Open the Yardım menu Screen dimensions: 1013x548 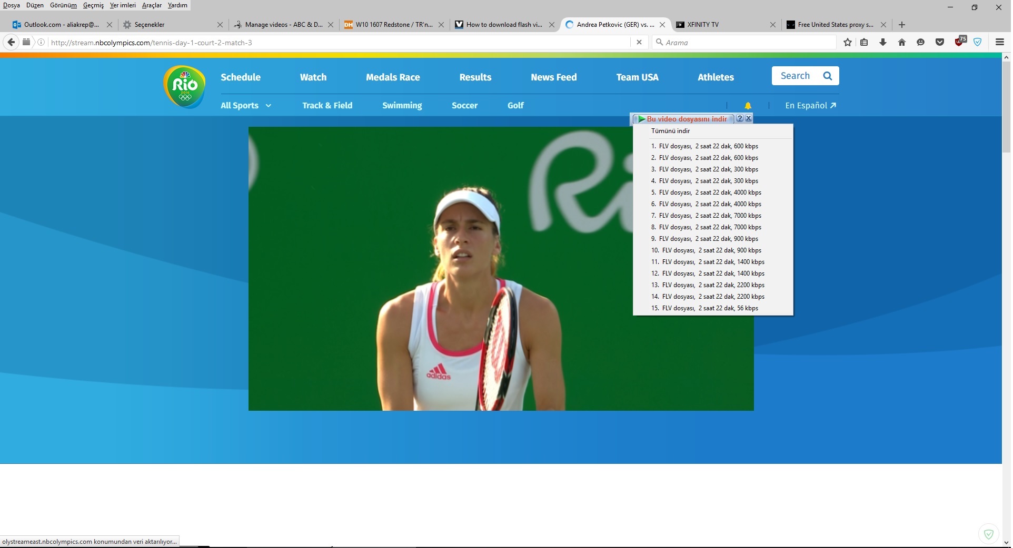177,5
